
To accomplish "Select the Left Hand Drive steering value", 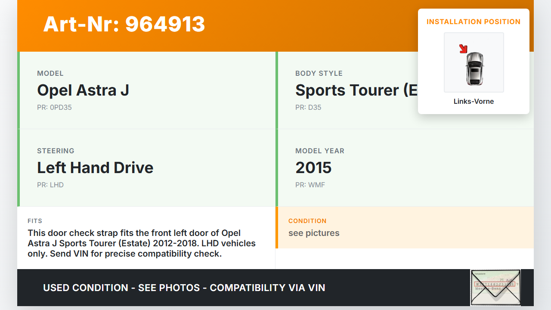I will pyautogui.click(x=95, y=168).
